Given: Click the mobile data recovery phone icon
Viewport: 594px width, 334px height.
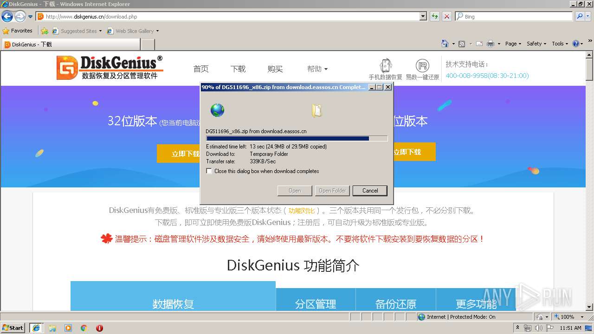Looking at the screenshot, I should (386, 65).
